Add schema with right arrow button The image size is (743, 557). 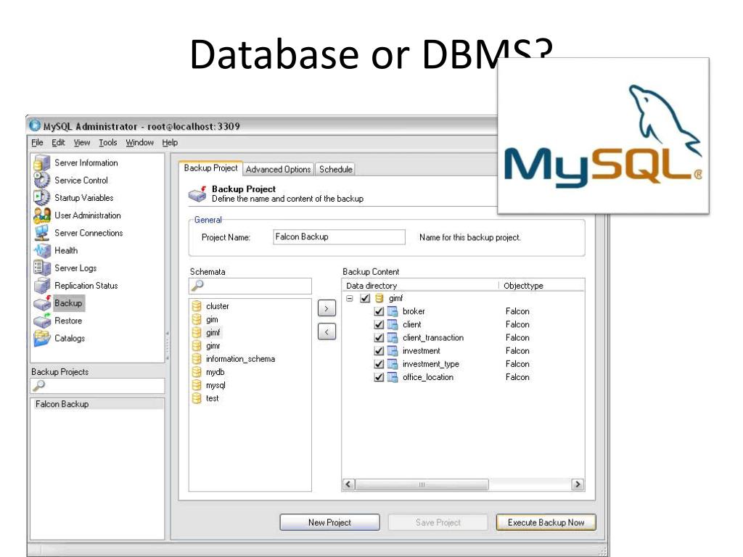click(x=327, y=309)
